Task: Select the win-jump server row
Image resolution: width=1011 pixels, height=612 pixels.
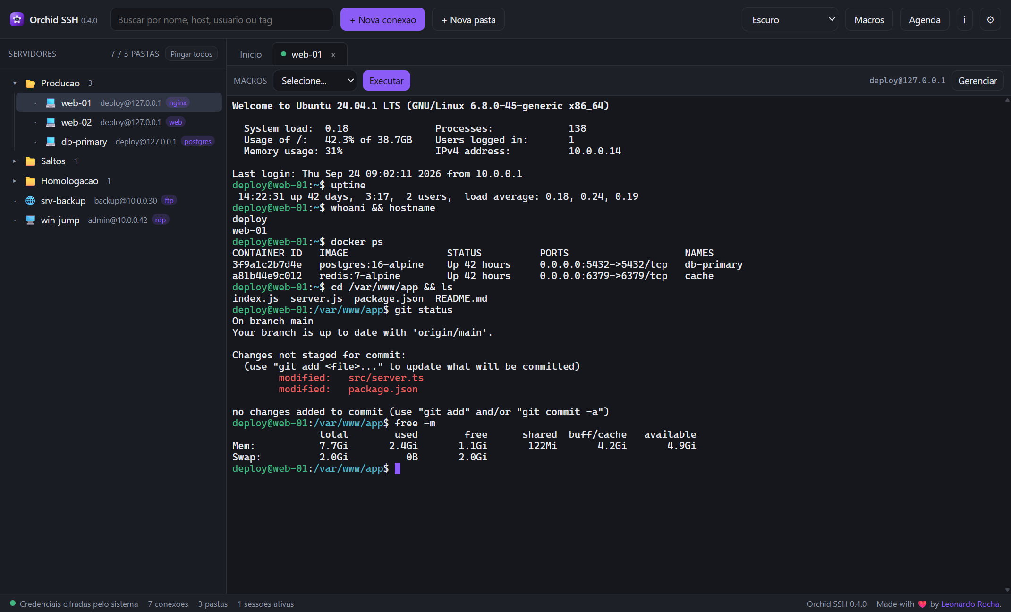Action: tap(113, 220)
